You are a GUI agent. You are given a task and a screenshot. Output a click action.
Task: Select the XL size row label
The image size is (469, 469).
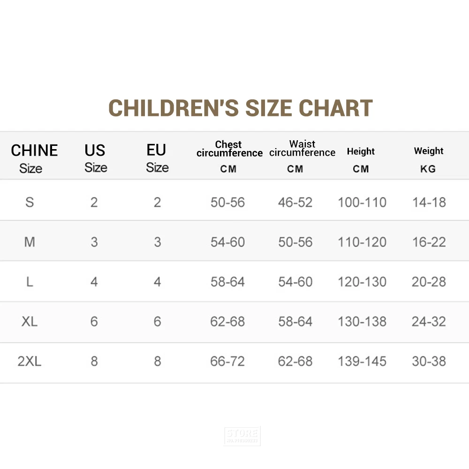click(30, 322)
